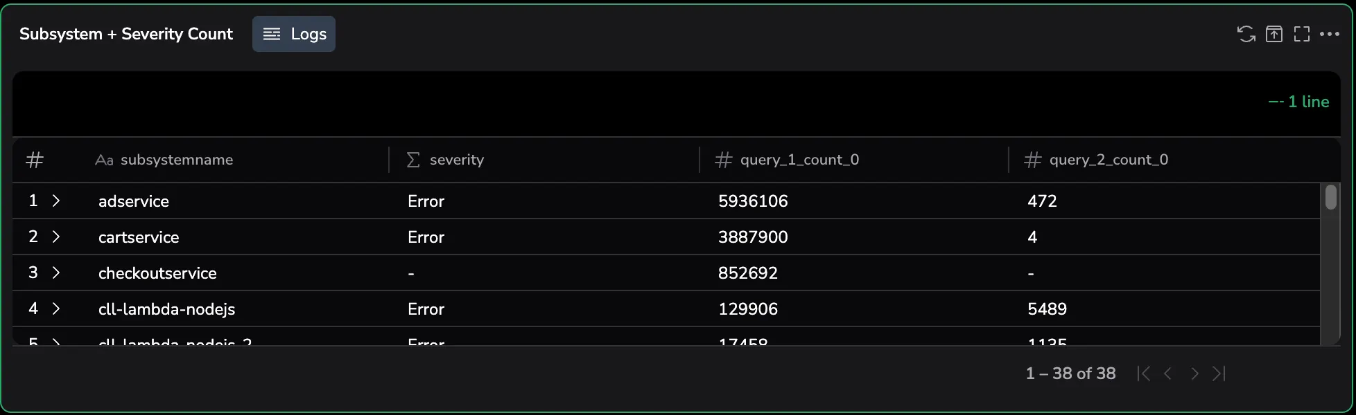Sort by query_1_count_0 column header
Screen dimensions: 1356x415
(x=799, y=160)
